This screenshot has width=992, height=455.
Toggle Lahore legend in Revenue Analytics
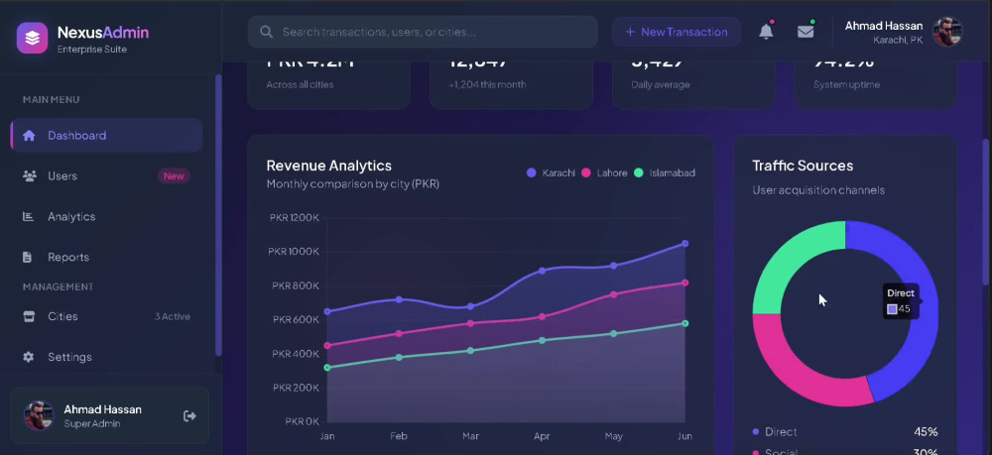click(x=604, y=172)
